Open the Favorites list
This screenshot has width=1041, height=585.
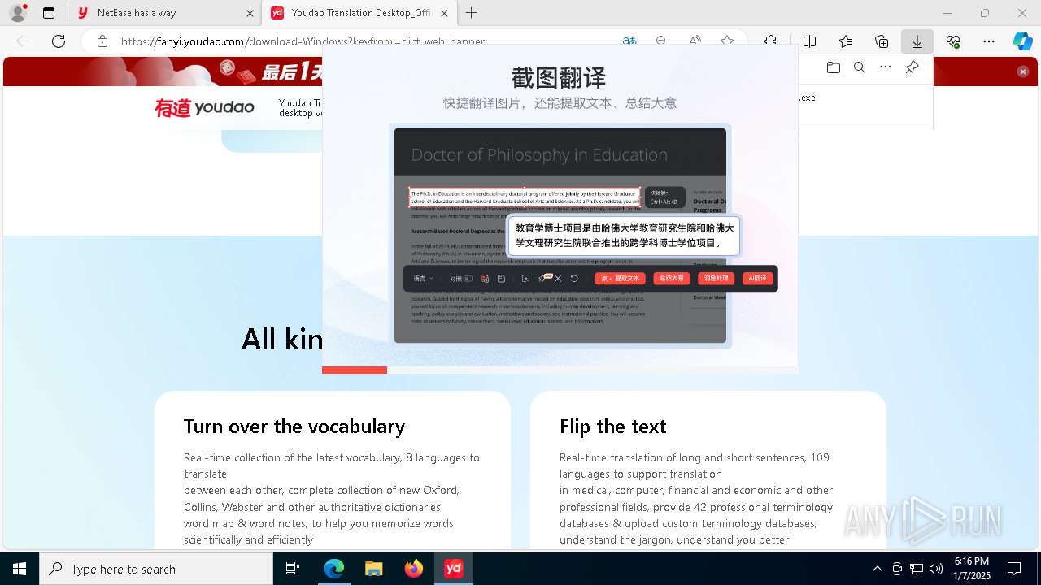tap(846, 41)
